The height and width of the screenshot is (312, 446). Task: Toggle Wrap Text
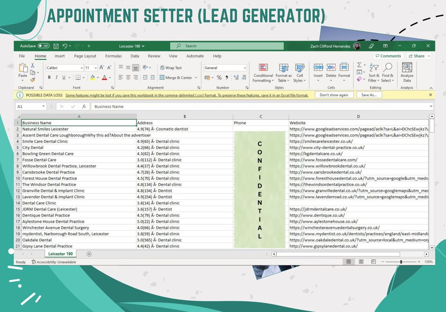(171, 68)
